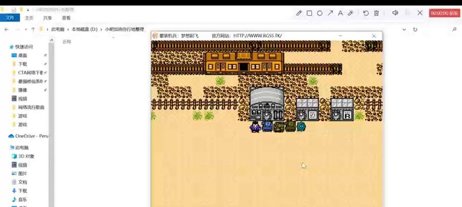Open 图片 under 此电脑
The image size is (462, 207).
pyautogui.click(x=23, y=174)
